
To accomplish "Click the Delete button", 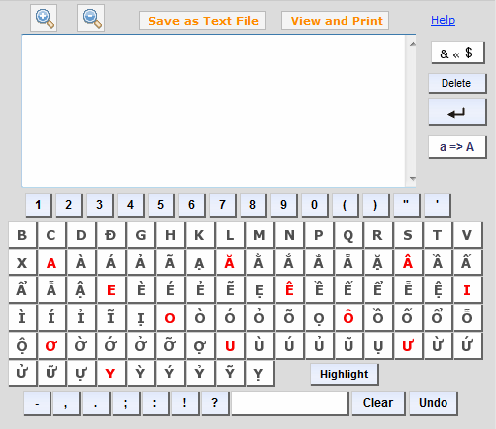I will pos(457,83).
